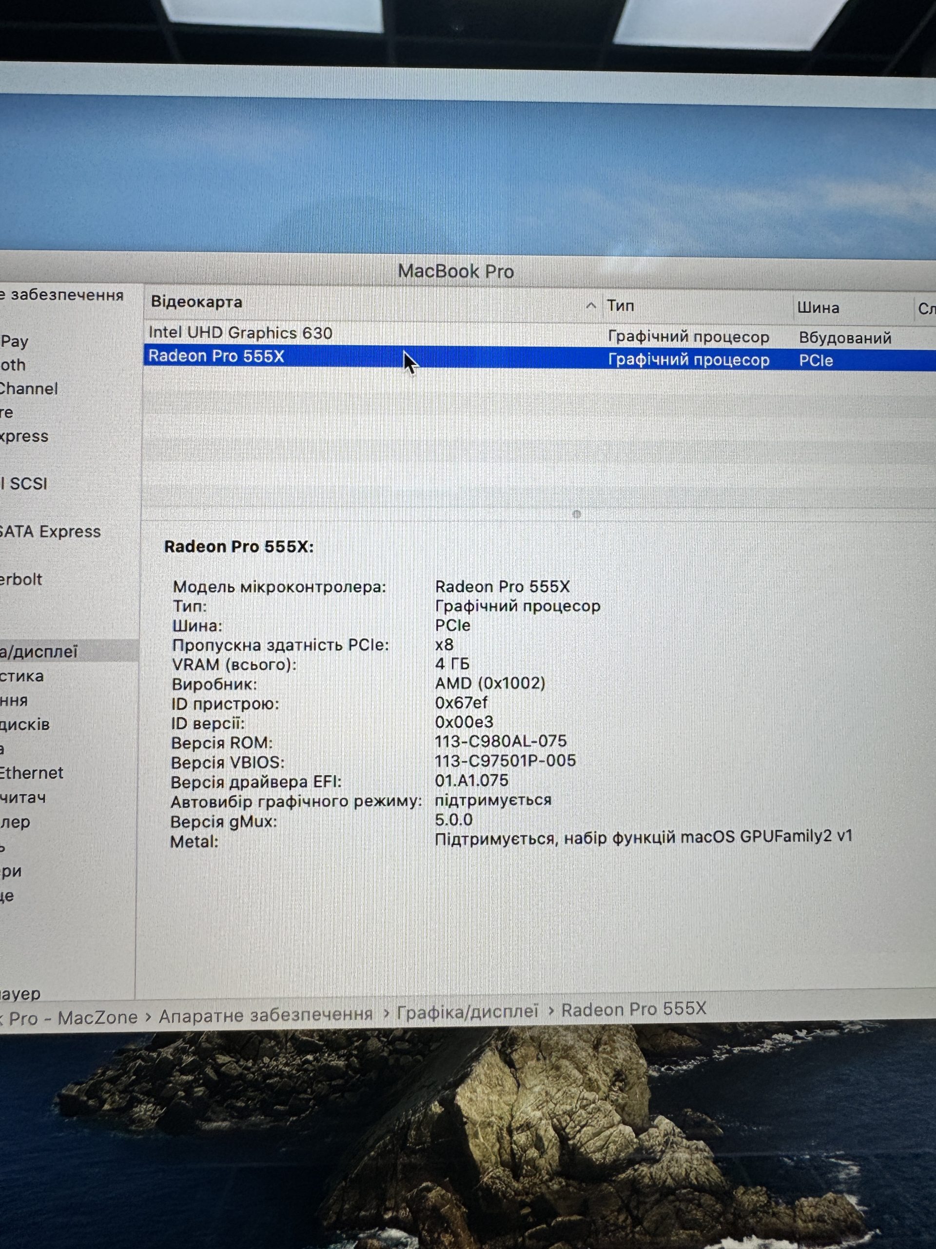Click the VRAM (всього) label
The width and height of the screenshot is (936, 1249).
(x=234, y=665)
